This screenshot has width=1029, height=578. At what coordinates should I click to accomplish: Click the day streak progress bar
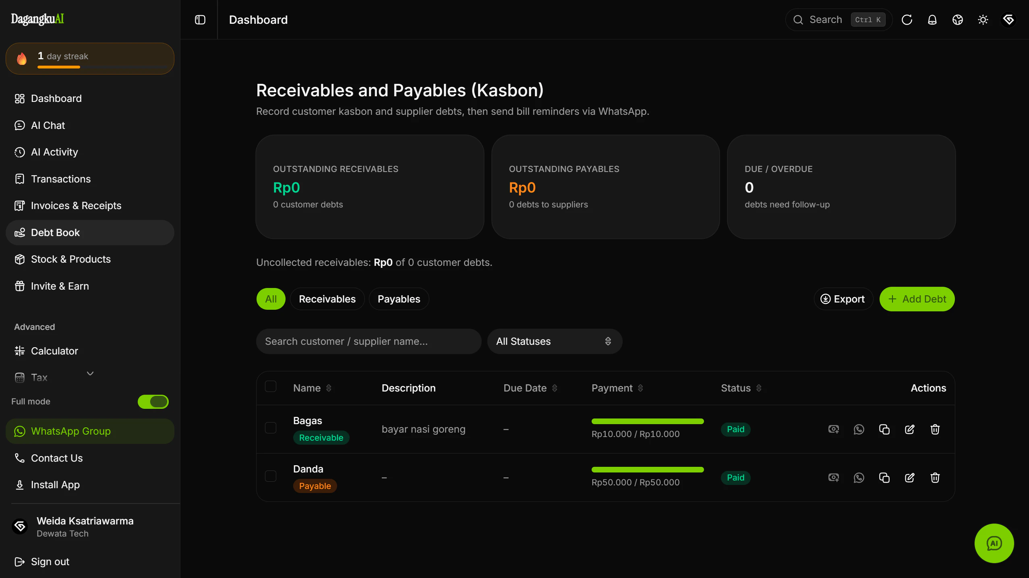tap(102, 67)
